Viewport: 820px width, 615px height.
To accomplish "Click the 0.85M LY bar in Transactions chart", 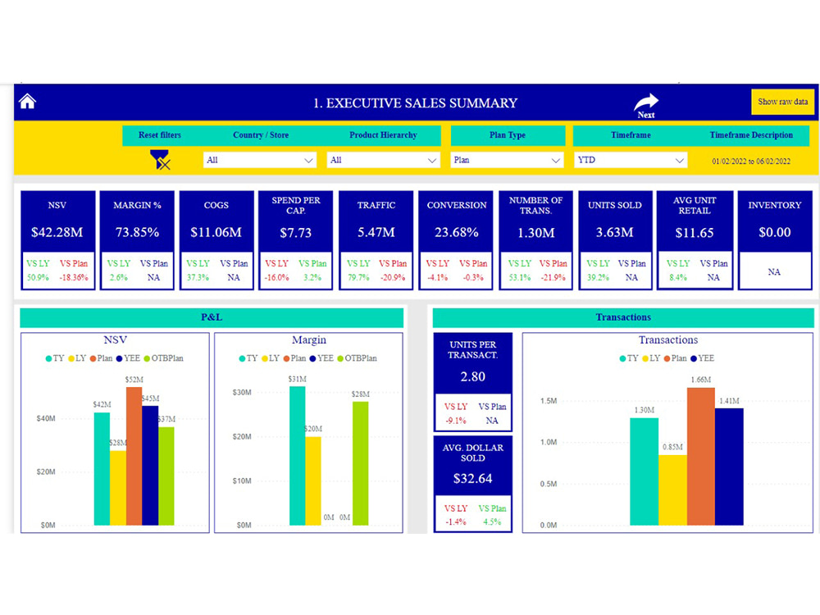I will [x=672, y=490].
